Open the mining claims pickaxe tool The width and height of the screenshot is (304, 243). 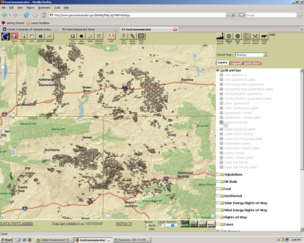click(255, 36)
